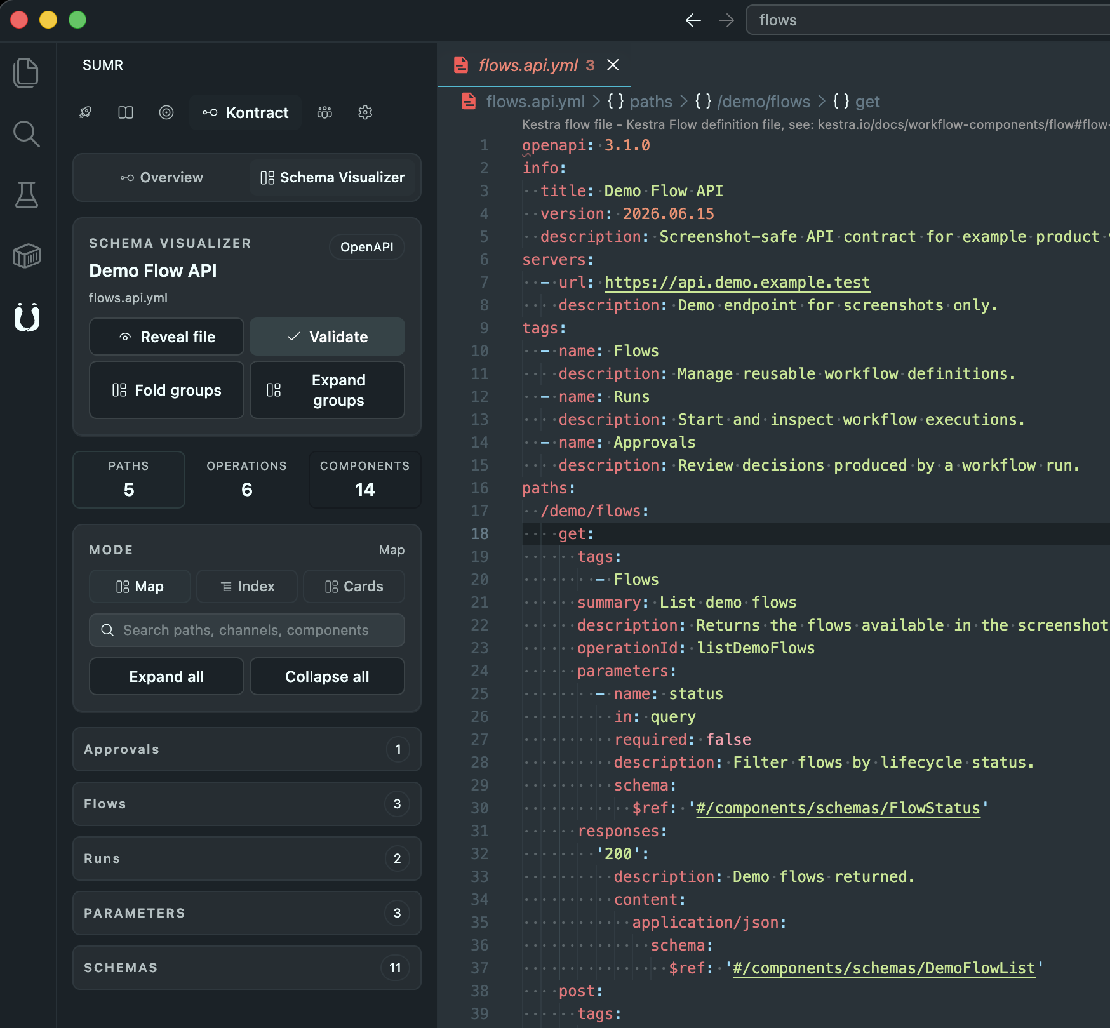
Task: Select the rocket icon in SUMR toolbar
Action: pyautogui.click(x=85, y=112)
